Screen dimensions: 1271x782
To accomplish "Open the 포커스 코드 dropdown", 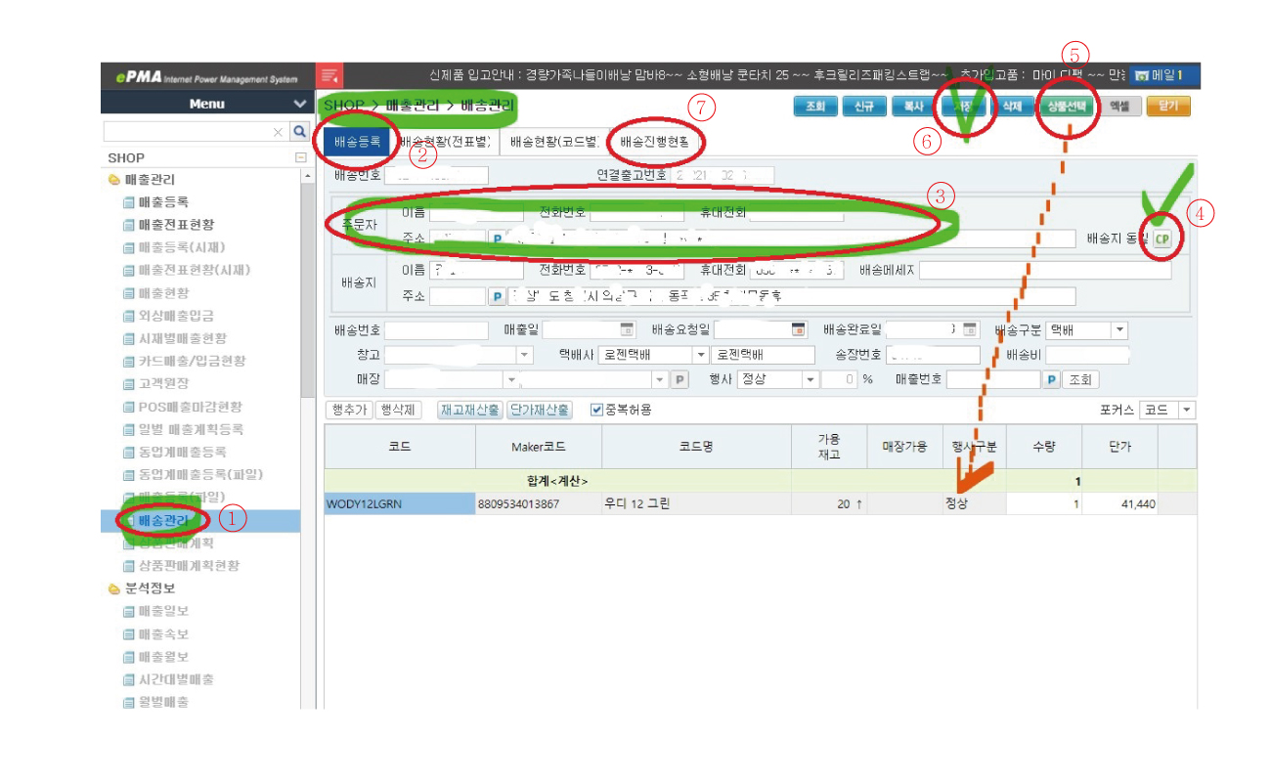I will click(1187, 410).
